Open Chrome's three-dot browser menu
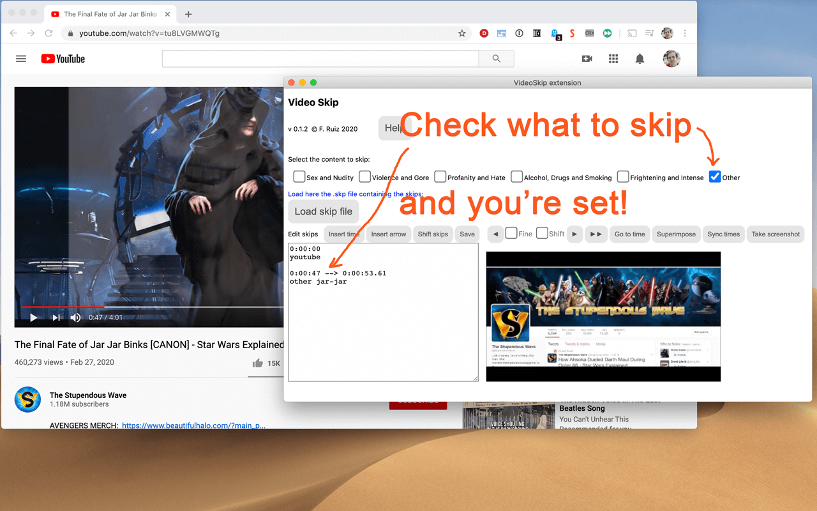The height and width of the screenshot is (511, 817). 685,33
